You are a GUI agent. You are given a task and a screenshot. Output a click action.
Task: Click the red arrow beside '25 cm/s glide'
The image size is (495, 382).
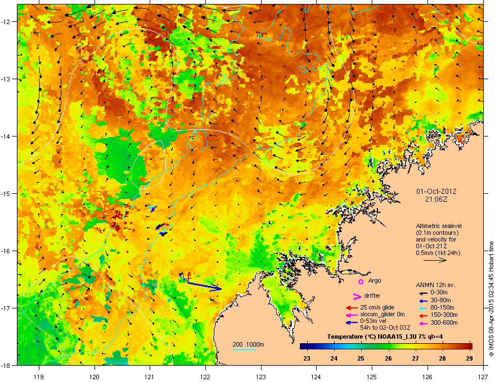(x=352, y=308)
